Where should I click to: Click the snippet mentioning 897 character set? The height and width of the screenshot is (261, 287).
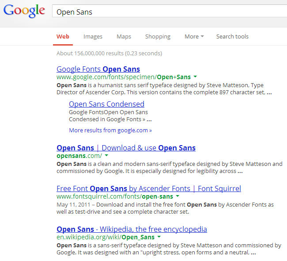164,89
